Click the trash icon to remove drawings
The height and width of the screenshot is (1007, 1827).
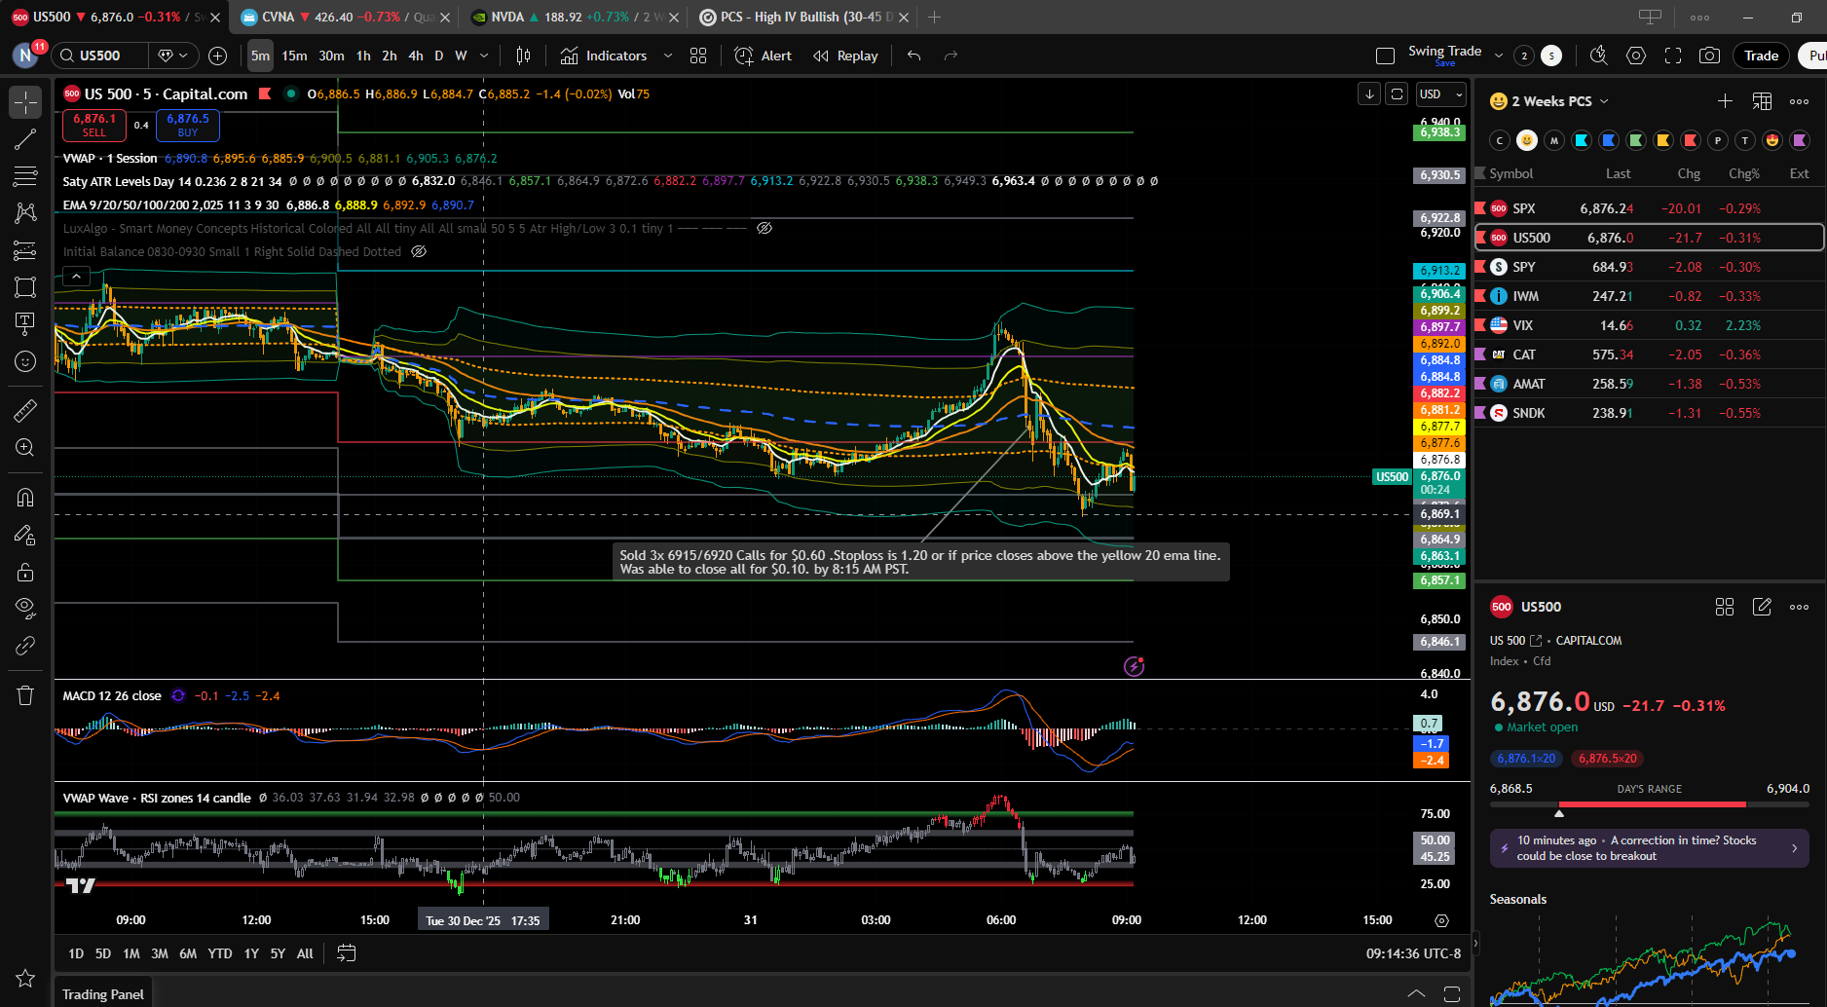[x=25, y=694]
